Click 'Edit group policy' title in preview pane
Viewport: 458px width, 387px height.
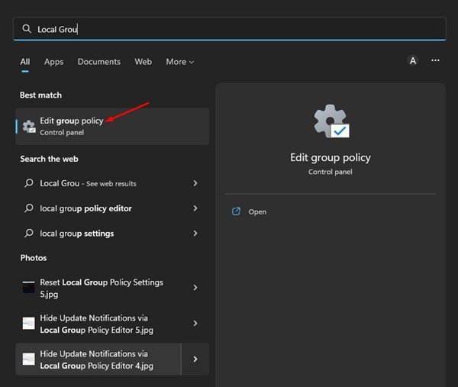click(x=331, y=158)
